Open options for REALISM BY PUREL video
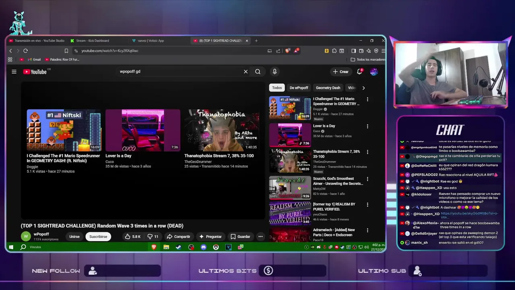 tap(367, 205)
